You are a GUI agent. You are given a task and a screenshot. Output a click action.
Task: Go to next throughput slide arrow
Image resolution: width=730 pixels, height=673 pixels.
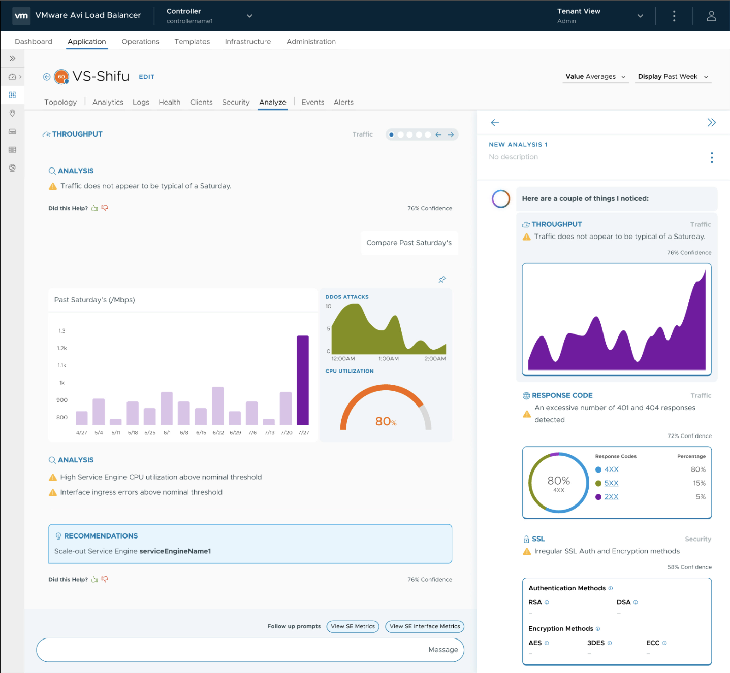click(451, 134)
